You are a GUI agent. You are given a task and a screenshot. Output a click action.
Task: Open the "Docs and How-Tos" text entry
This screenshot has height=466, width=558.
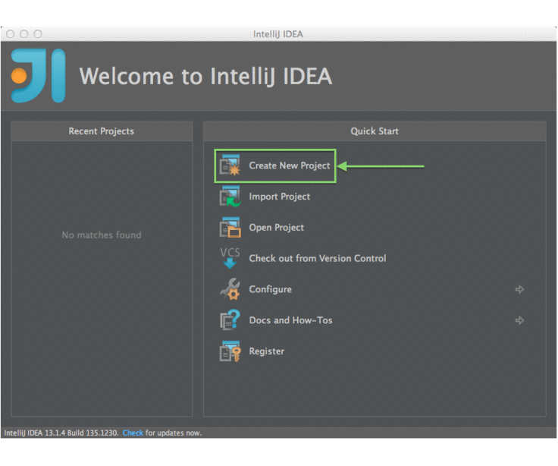[x=290, y=320]
